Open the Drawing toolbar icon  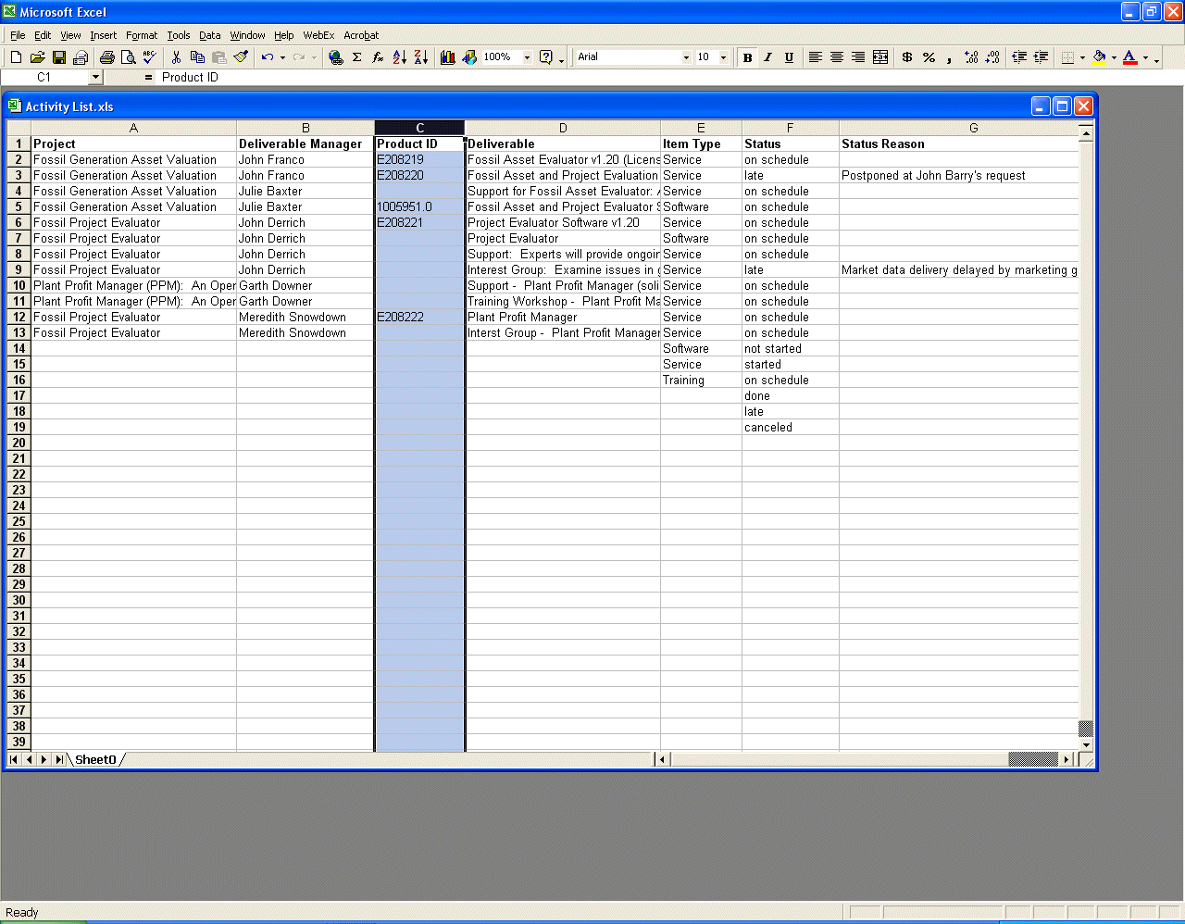(x=469, y=57)
